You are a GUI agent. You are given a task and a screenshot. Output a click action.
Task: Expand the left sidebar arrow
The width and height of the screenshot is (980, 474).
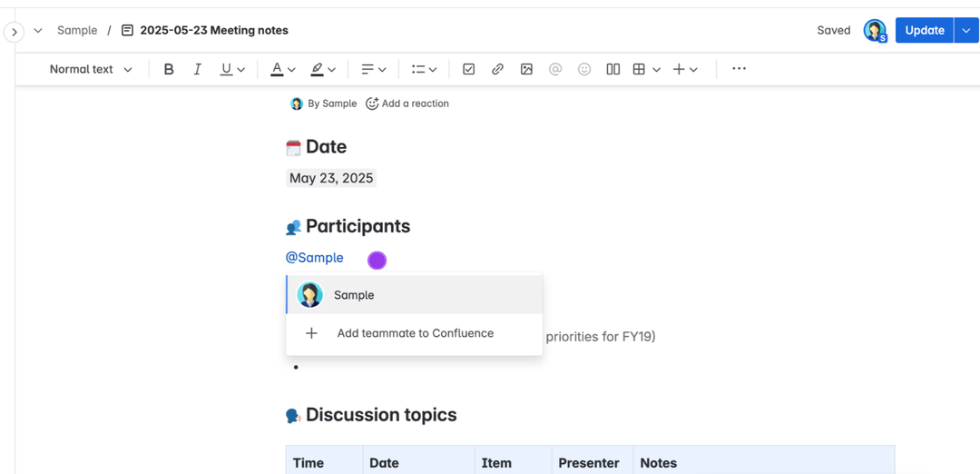[14, 31]
